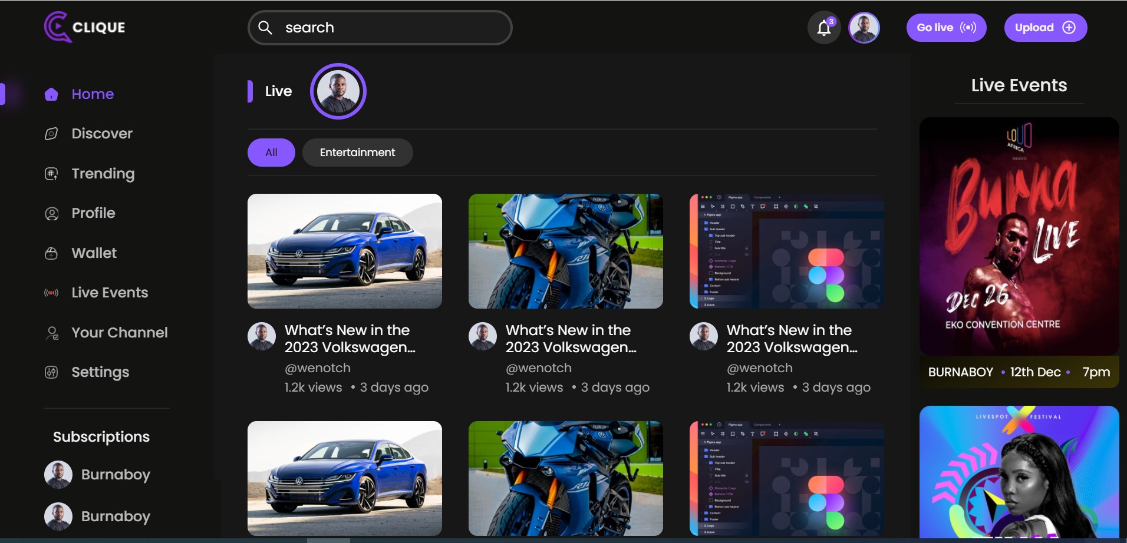Click @wenotch under top Figma video
The width and height of the screenshot is (1127, 543).
click(760, 368)
